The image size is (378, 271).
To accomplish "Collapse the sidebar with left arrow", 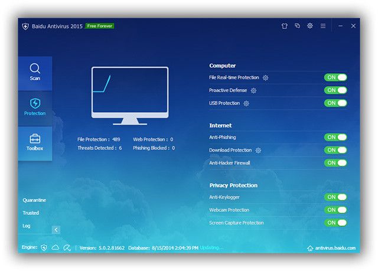I will [x=56, y=230].
